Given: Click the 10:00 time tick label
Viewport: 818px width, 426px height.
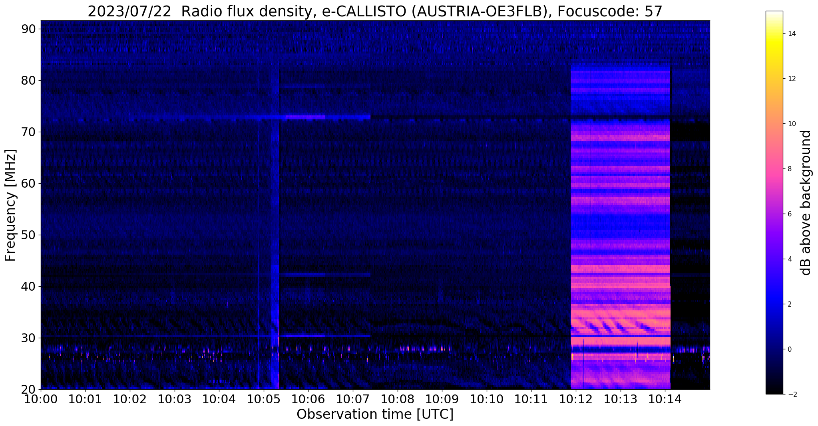Looking at the screenshot, I should pos(41,399).
